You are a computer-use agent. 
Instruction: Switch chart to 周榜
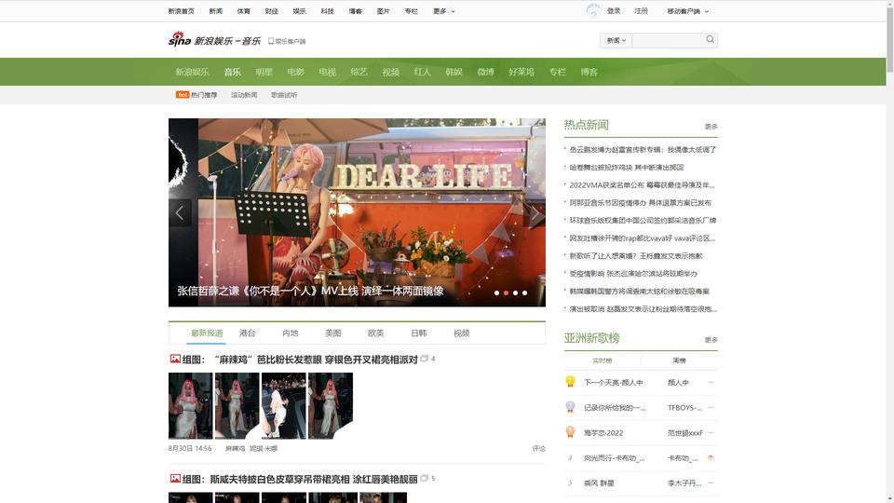tap(679, 360)
